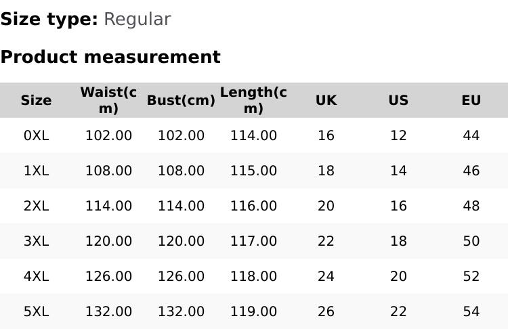Click the 132.00 waist value
This screenshot has width=508, height=329.
tap(108, 311)
